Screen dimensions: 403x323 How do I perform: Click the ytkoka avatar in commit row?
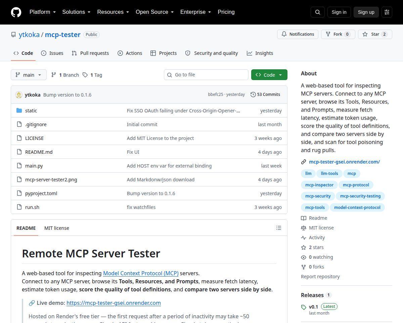19,95
